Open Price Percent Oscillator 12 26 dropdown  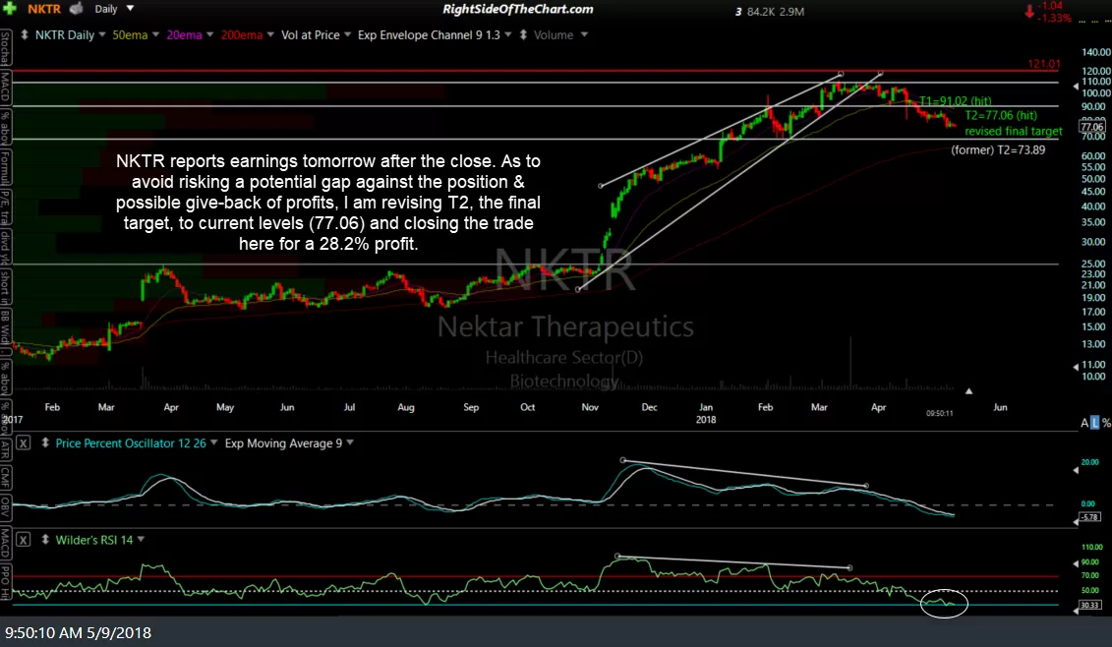(213, 442)
